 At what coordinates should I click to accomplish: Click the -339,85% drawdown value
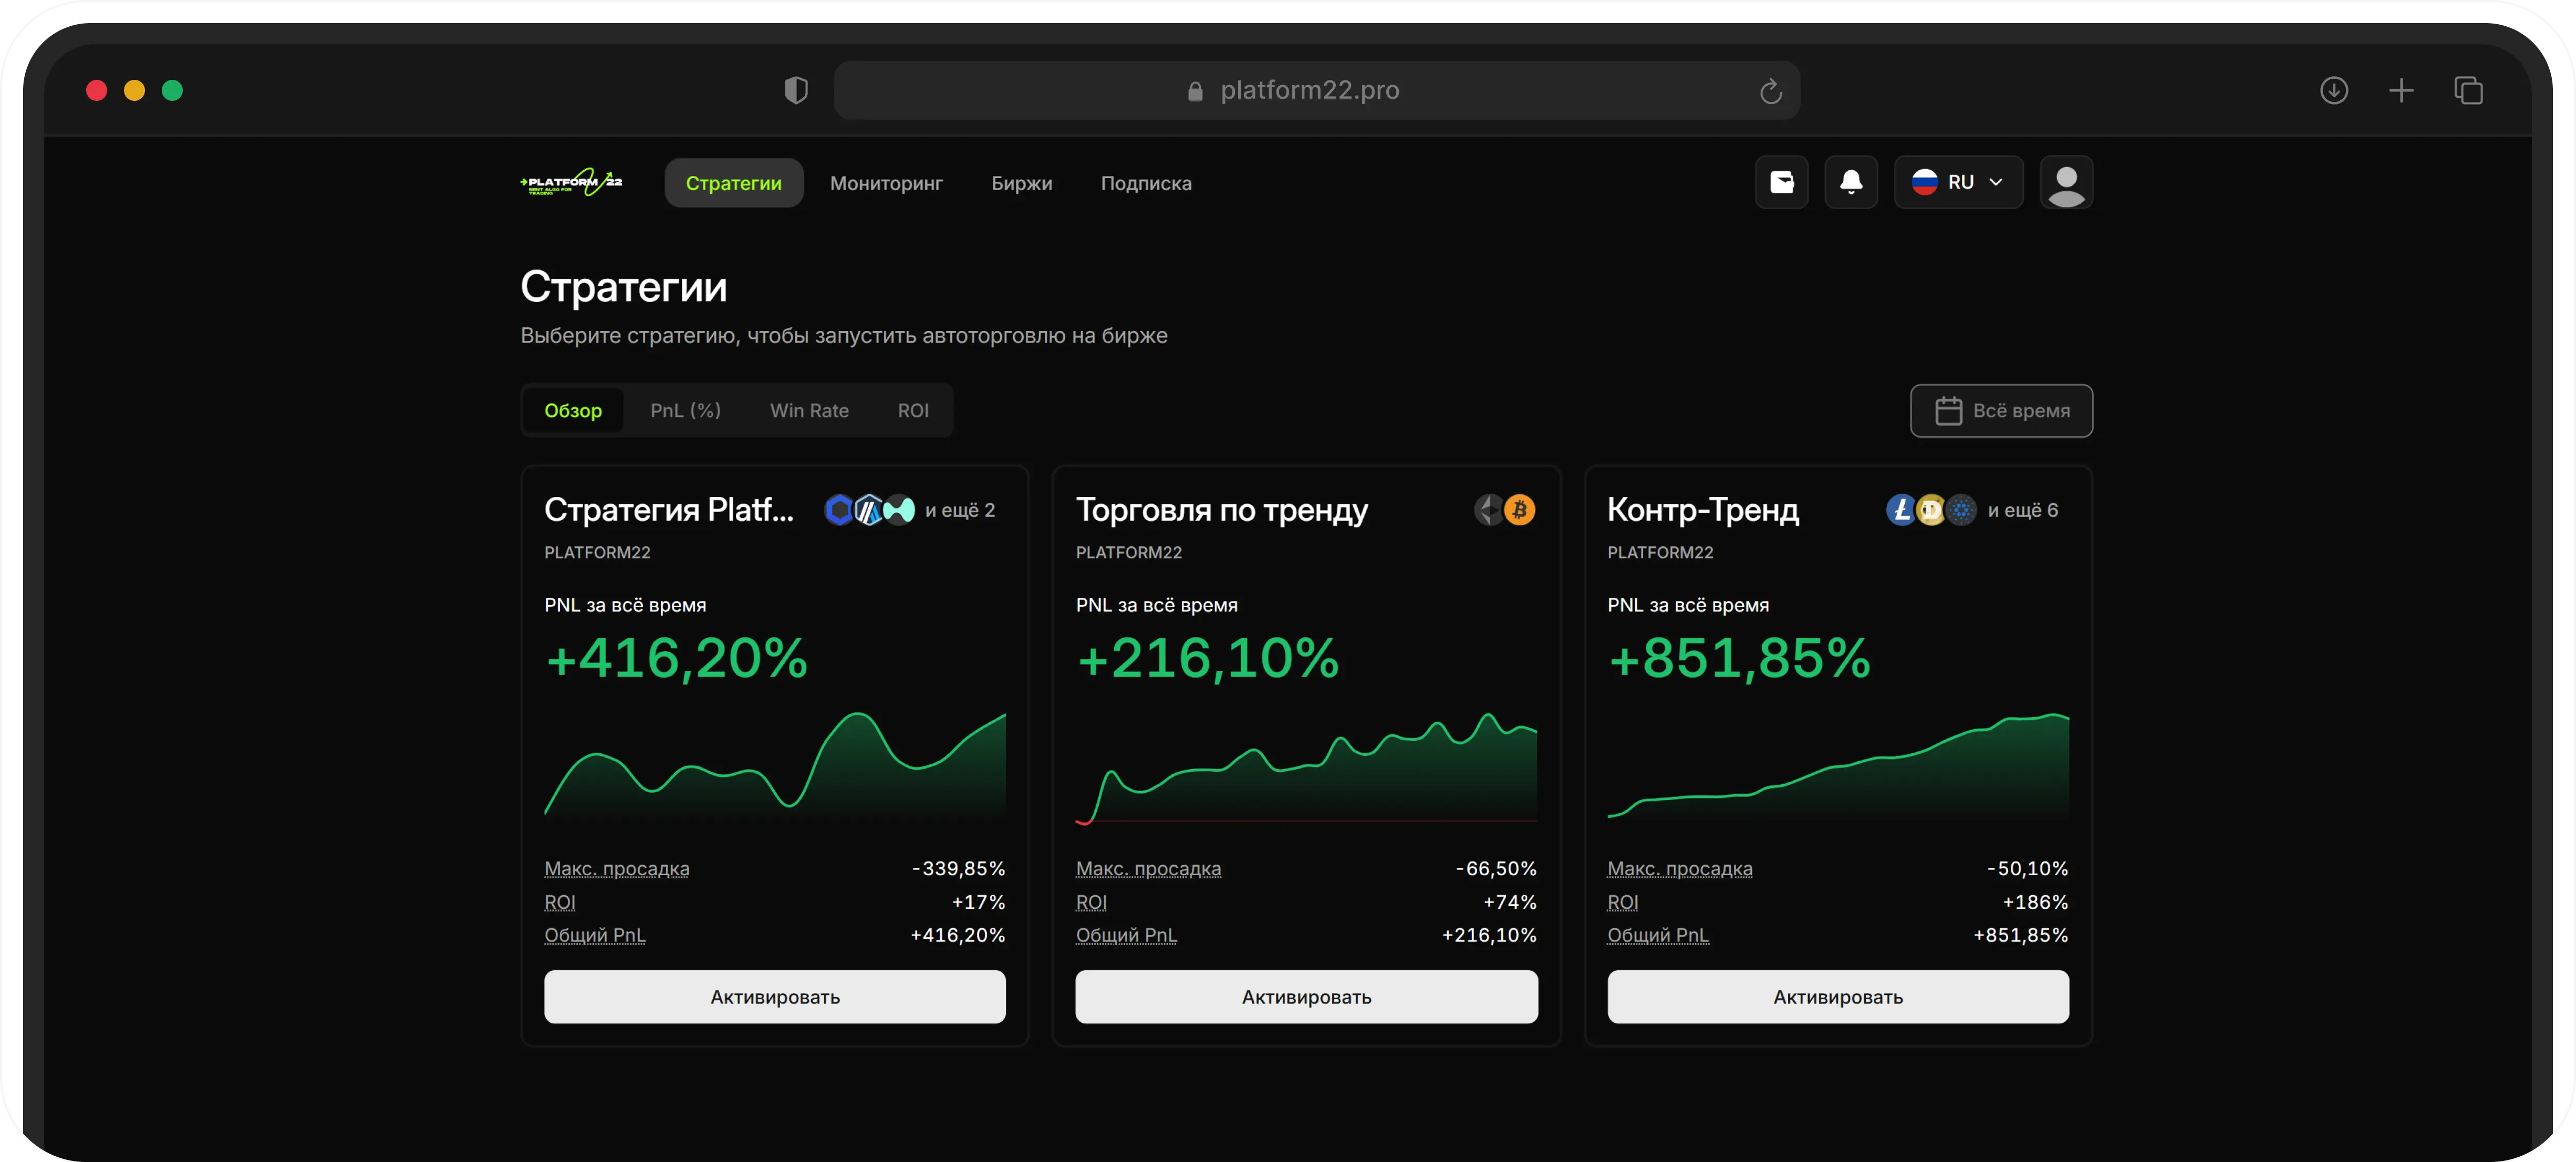coord(958,868)
